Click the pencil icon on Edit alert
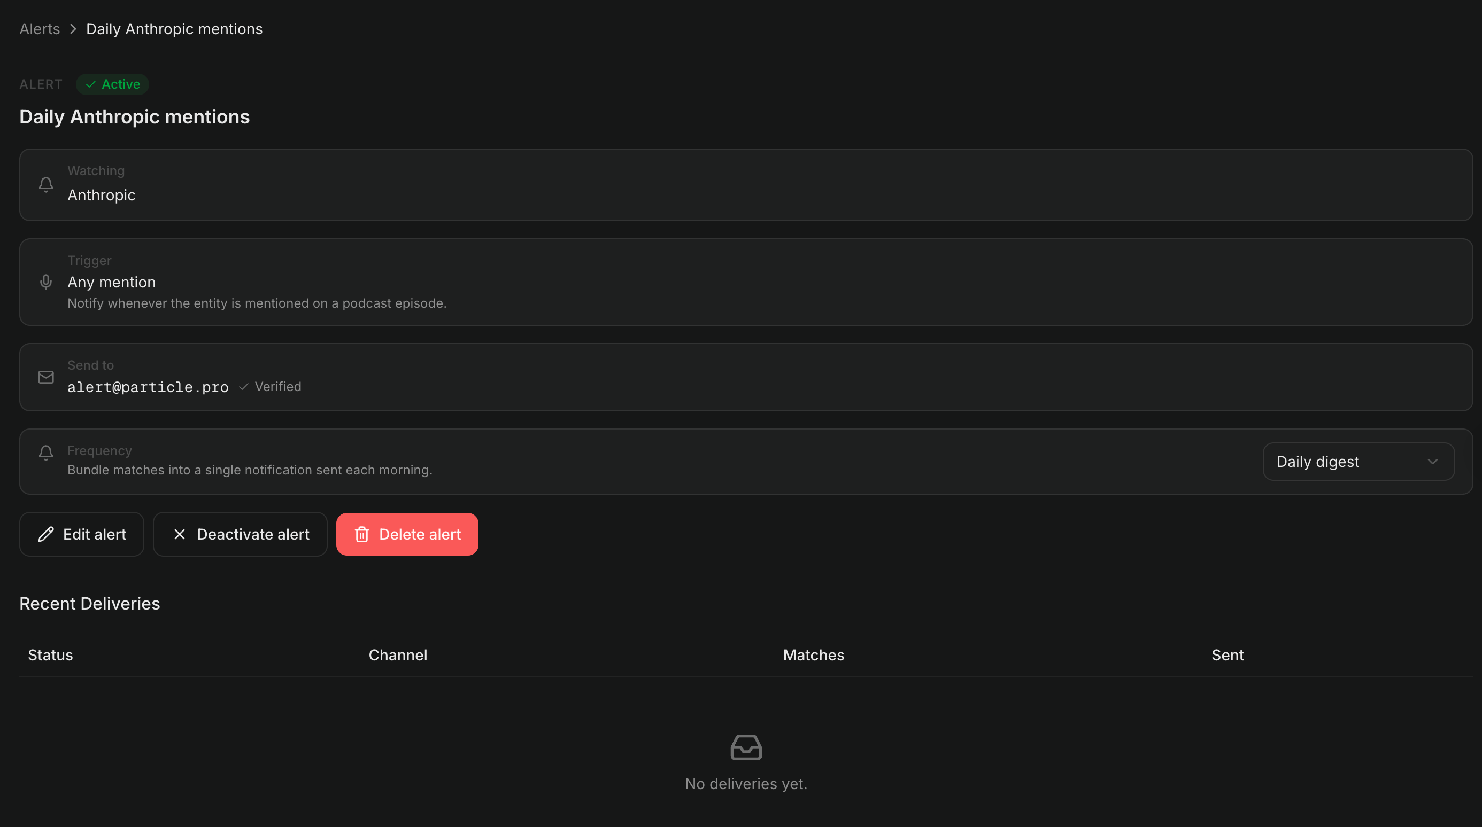 click(x=46, y=534)
